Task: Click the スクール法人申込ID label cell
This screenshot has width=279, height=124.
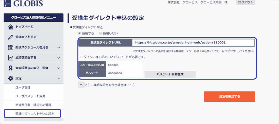Action: pyautogui.click(x=92, y=65)
